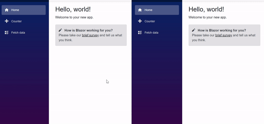Follow the brief survey link in the right app

coord(224,35)
